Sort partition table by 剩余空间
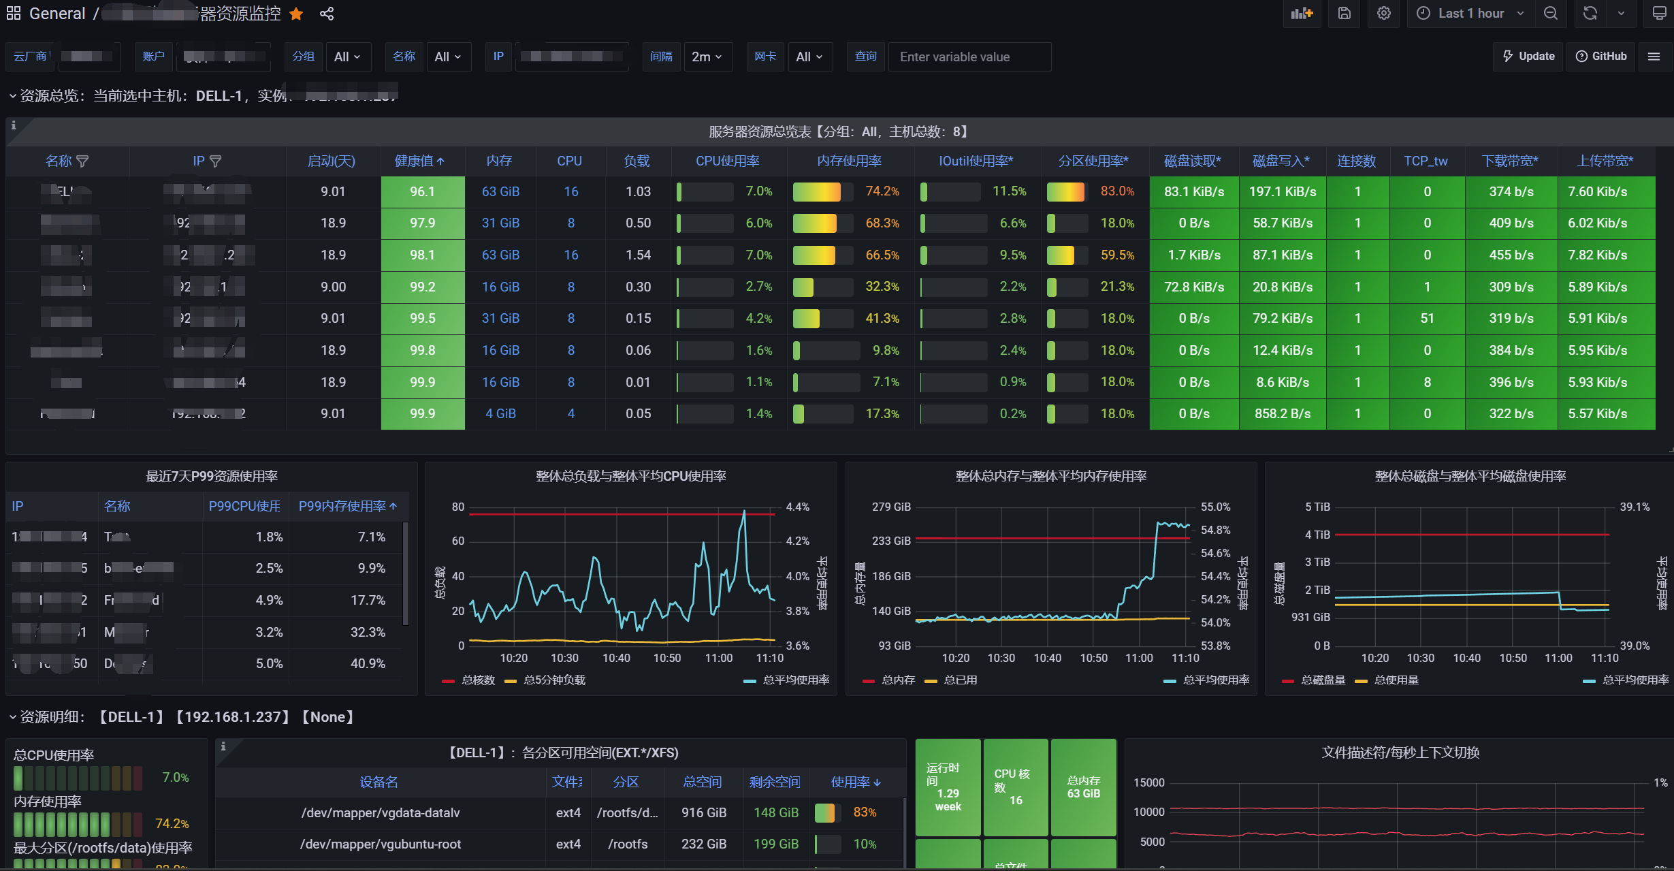 point(775,782)
